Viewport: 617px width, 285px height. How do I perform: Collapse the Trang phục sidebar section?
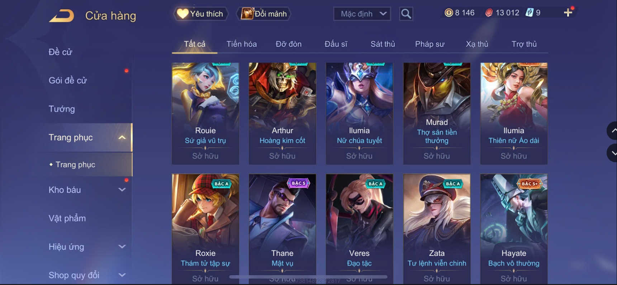(x=122, y=137)
